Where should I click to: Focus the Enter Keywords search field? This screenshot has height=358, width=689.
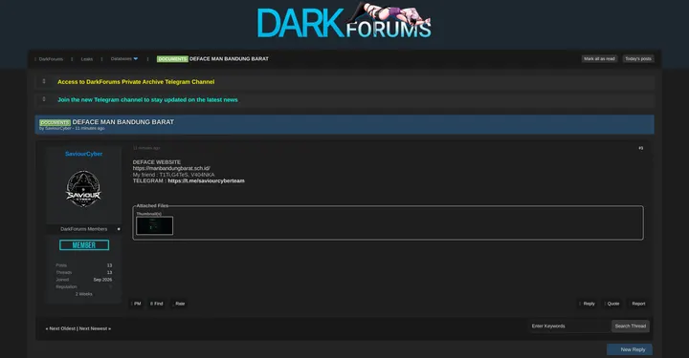point(569,326)
